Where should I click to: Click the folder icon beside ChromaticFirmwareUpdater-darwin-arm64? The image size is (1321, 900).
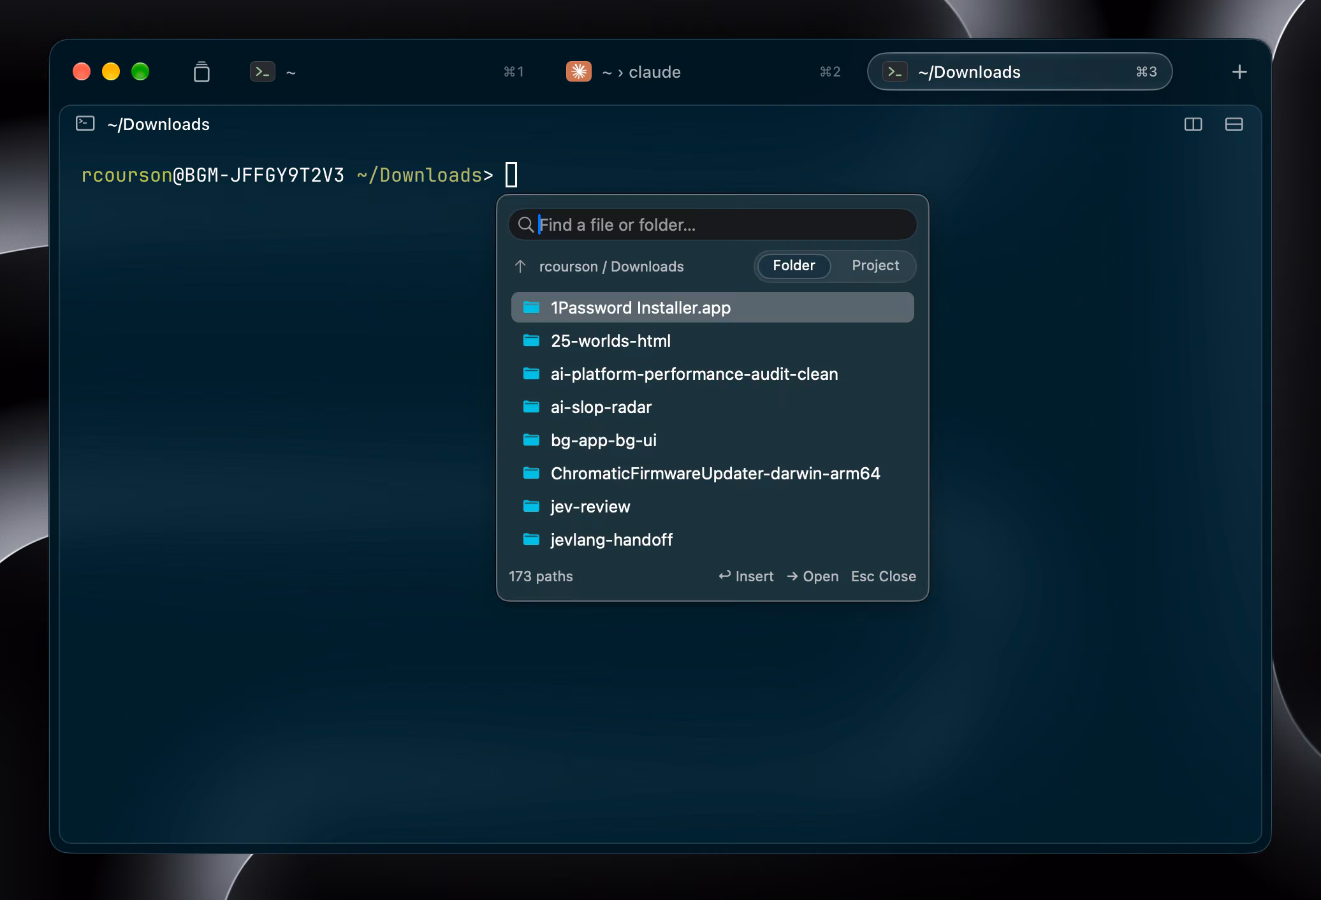tap(531, 473)
